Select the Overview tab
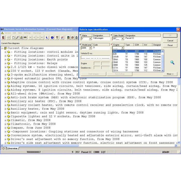Viewport: 181px width, 181px height. point(13,148)
